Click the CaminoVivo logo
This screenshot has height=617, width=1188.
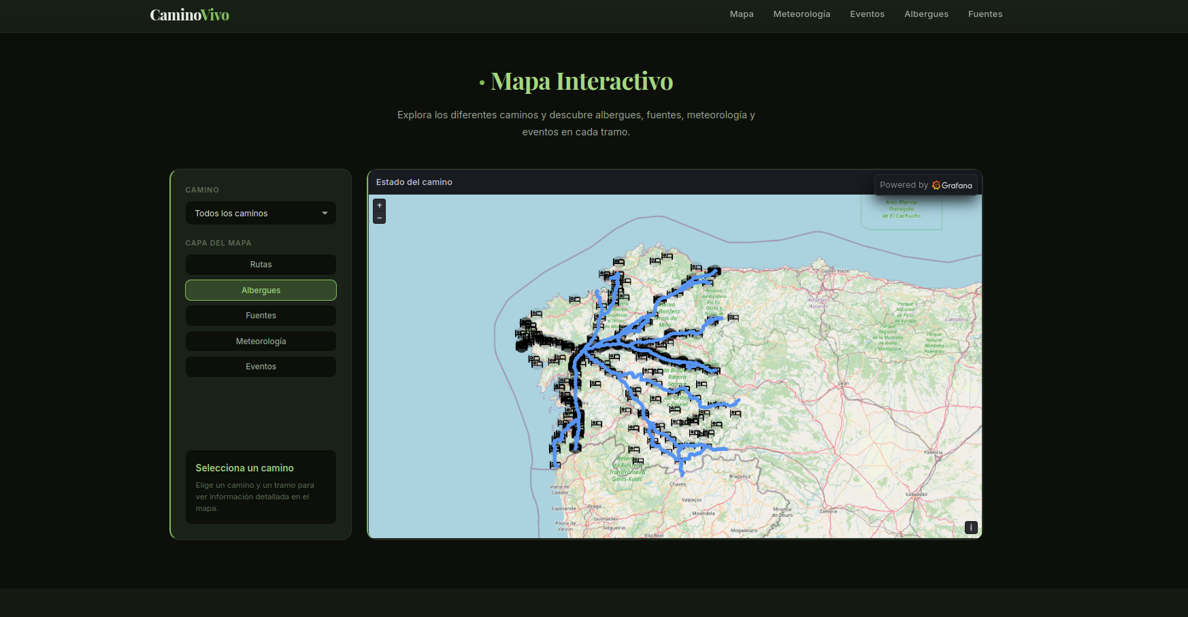click(x=190, y=15)
